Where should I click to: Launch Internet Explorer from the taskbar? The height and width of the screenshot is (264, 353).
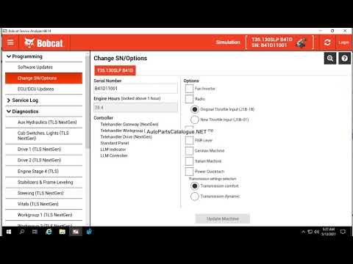click(49, 232)
